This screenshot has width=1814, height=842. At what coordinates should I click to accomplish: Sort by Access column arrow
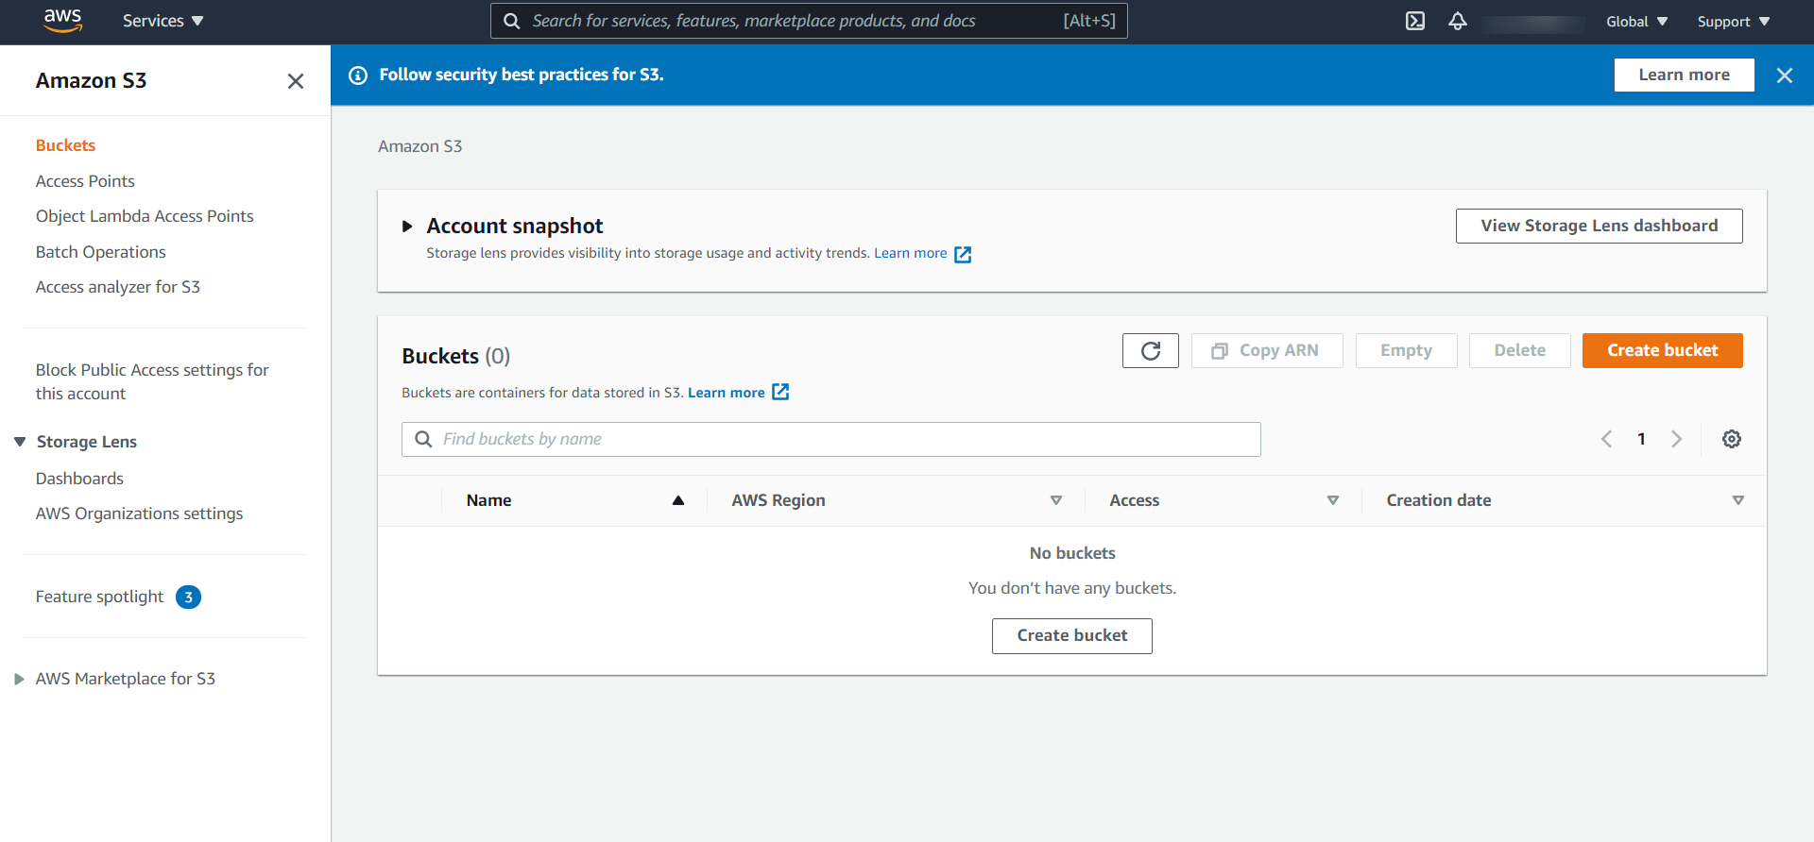coord(1333,500)
